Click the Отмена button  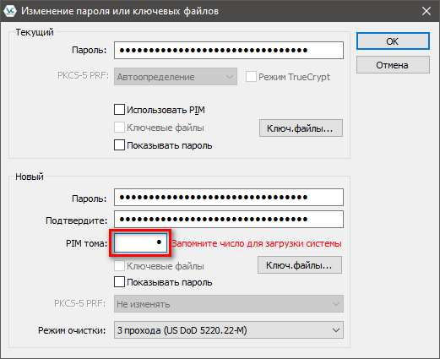[x=393, y=65]
